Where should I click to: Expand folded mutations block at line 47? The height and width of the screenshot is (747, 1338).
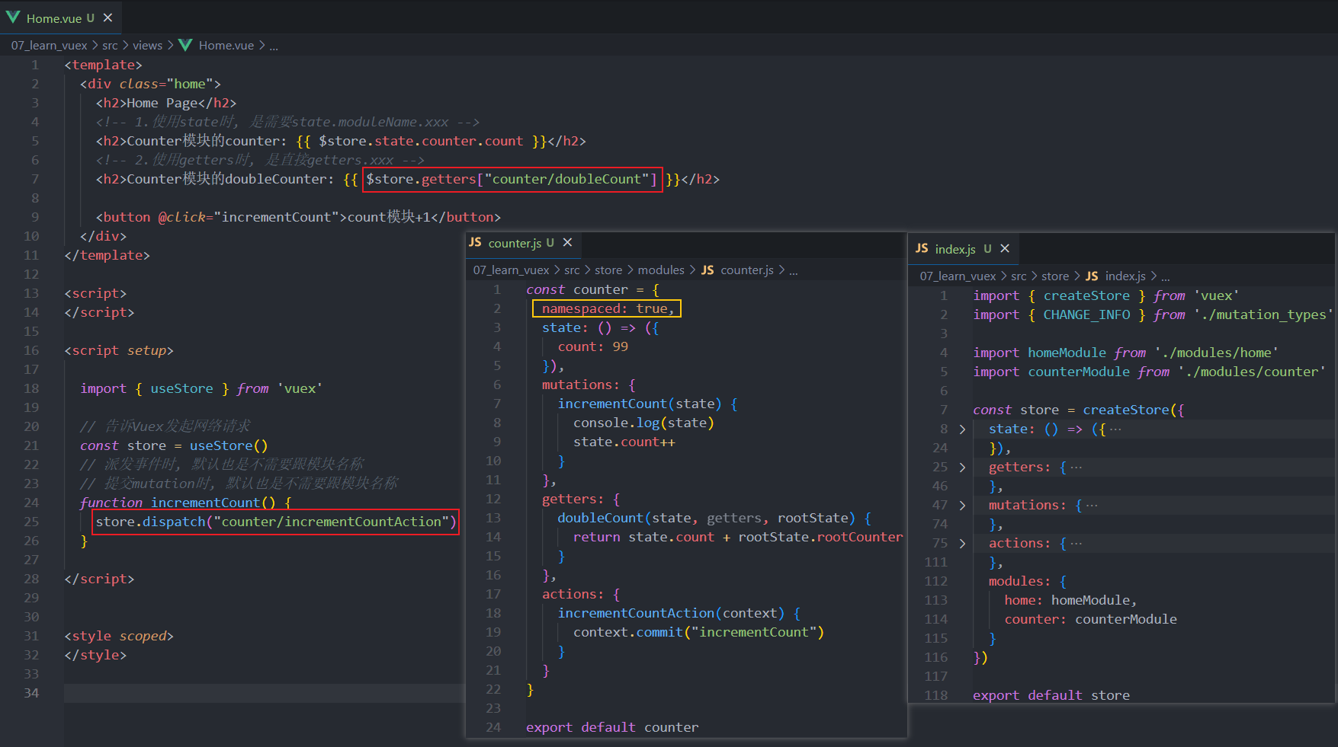[x=962, y=506]
